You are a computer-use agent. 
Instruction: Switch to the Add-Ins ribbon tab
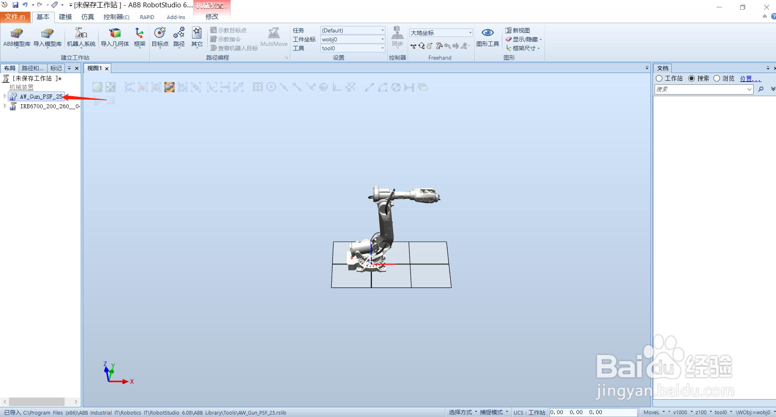point(176,17)
